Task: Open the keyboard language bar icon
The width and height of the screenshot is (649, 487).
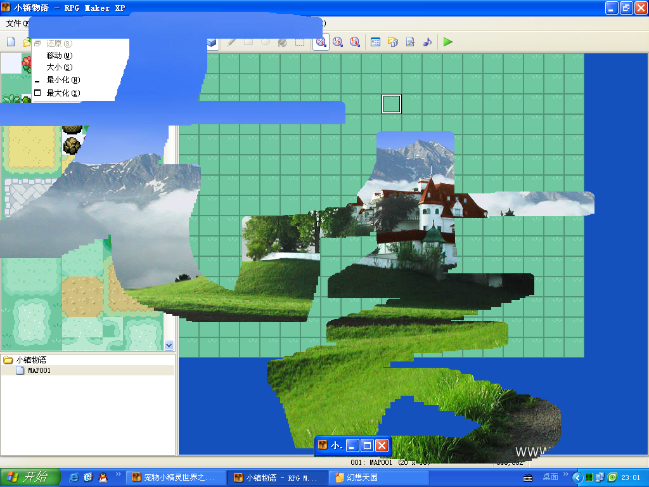Action: coord(528,478)
